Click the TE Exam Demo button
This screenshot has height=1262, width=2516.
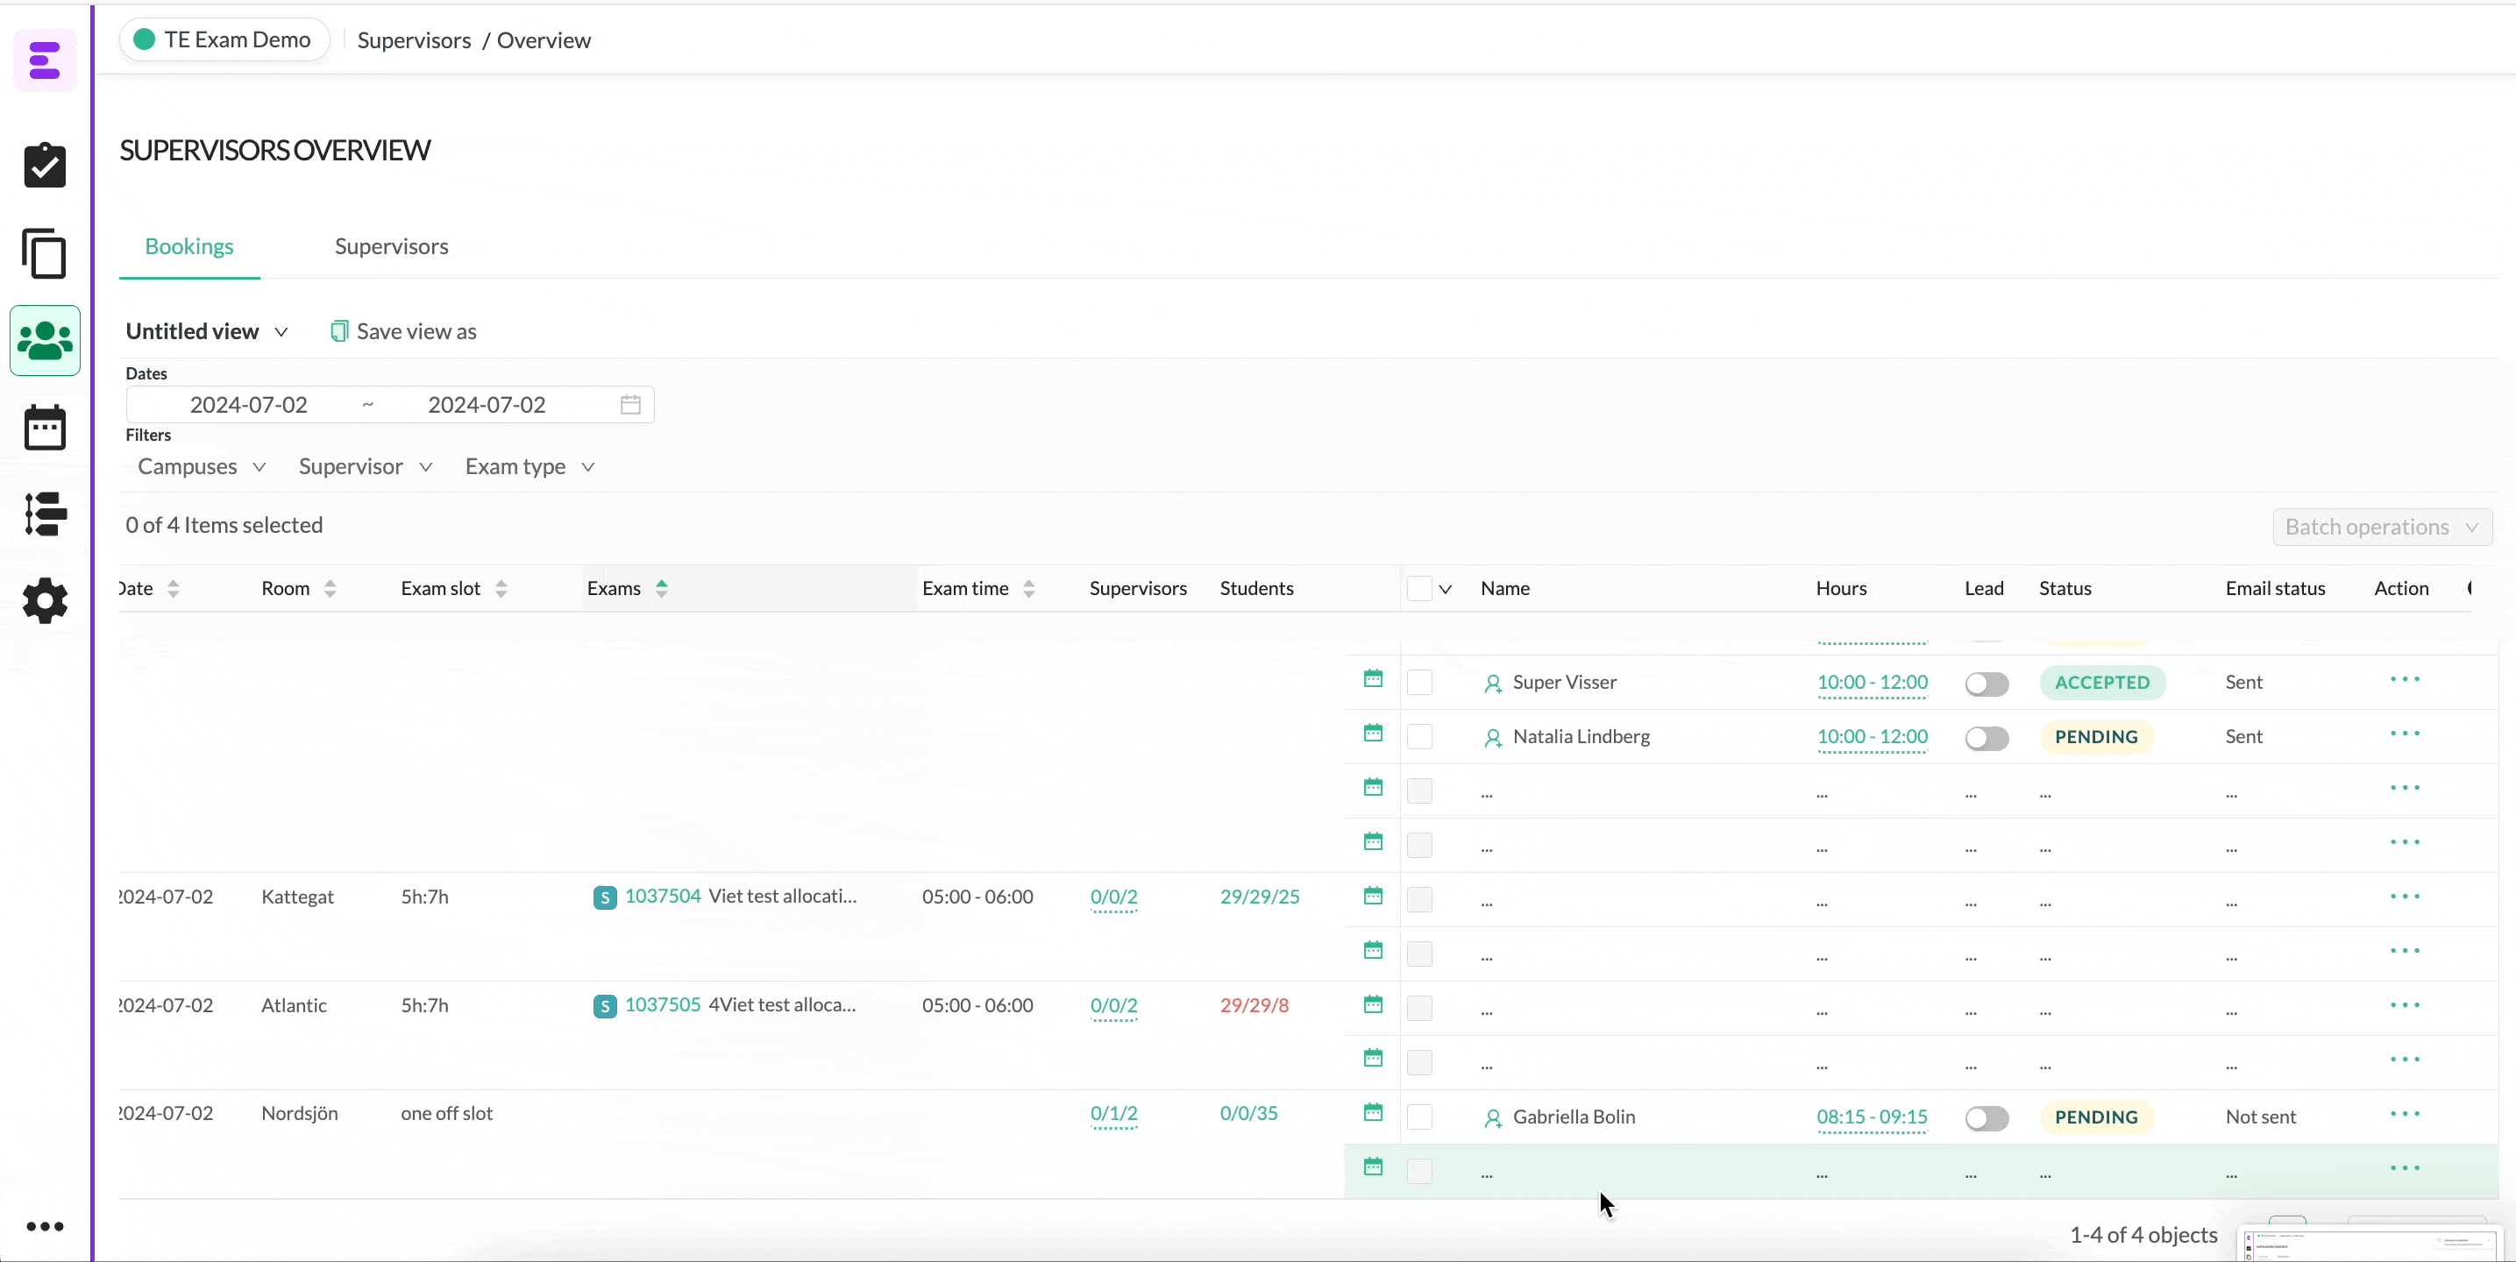click(224, 39)
